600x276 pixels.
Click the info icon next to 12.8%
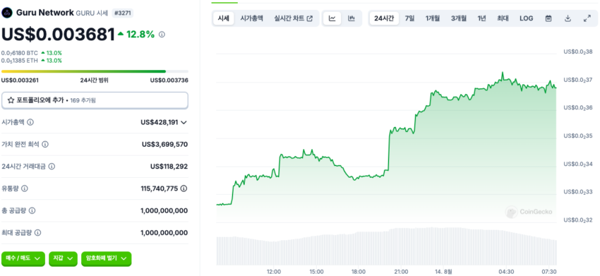click(162, 35)
